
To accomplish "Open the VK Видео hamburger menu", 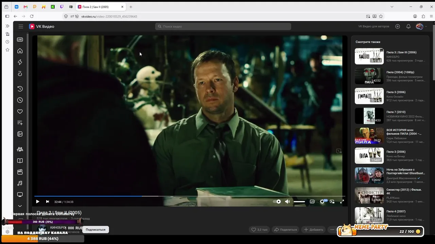I will coord(21,26).
